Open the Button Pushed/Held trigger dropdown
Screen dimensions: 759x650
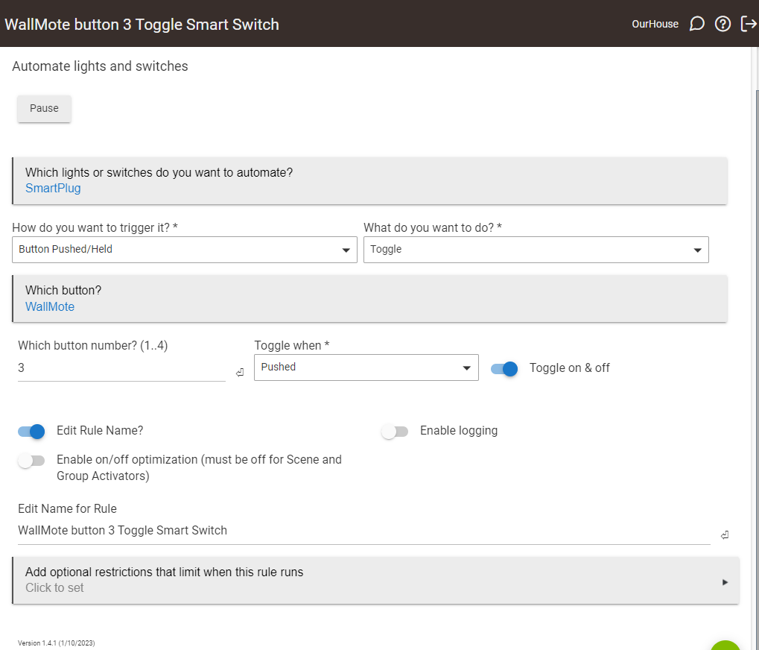point(185,250)
